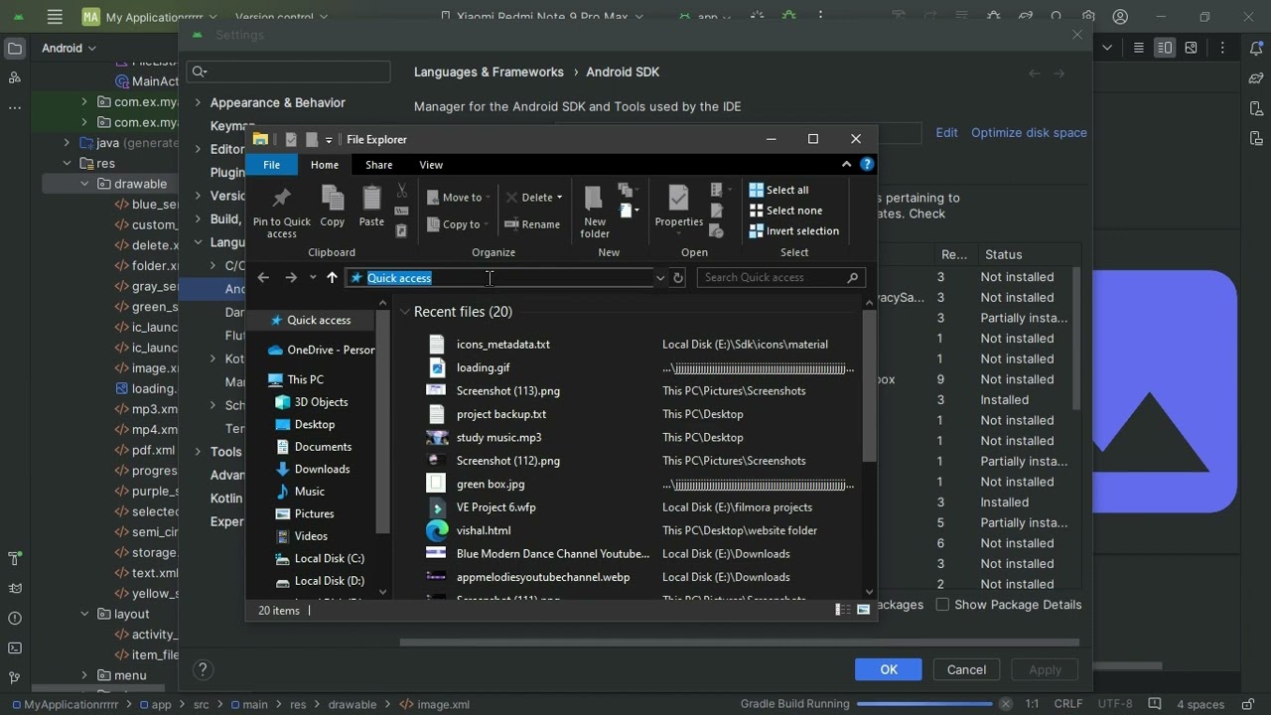Image resolution: width=1271 pixels, height=715 pixels.
Task: Open File Explorer help question mark
Action: pos(867,165)
